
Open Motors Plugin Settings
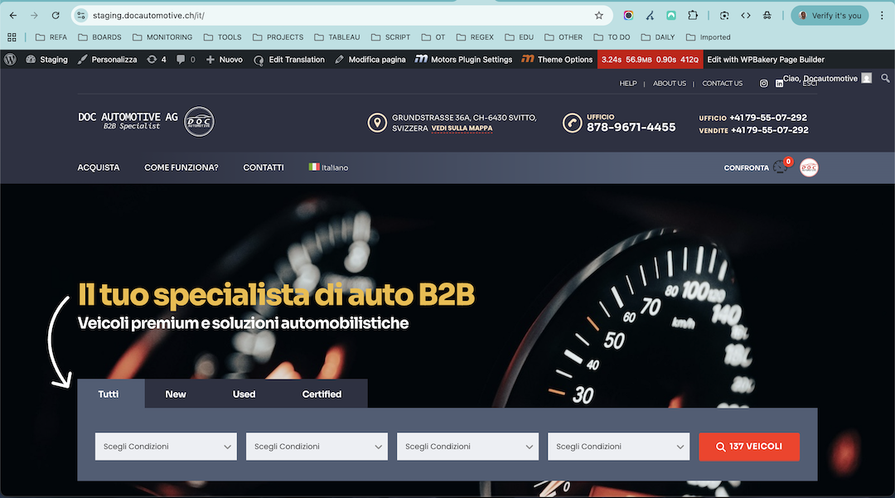click(463, 60)
